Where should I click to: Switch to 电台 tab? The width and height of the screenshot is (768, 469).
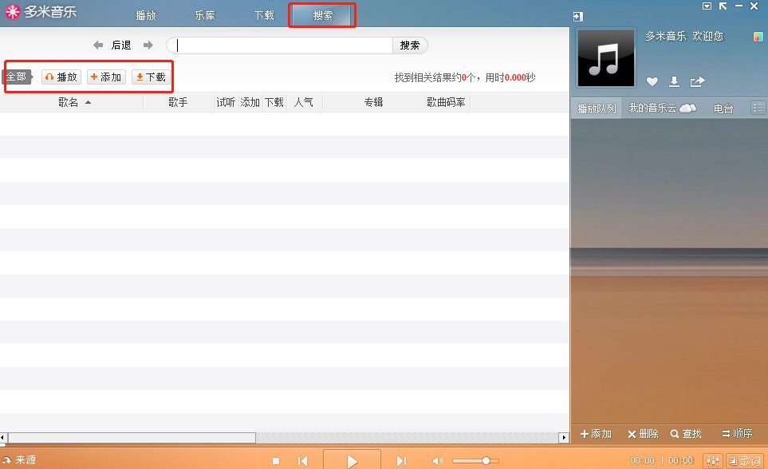click(x=723, y=108)
